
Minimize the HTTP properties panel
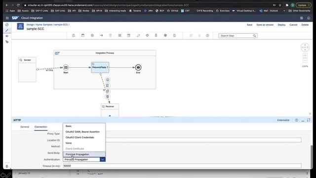(303, 120)
